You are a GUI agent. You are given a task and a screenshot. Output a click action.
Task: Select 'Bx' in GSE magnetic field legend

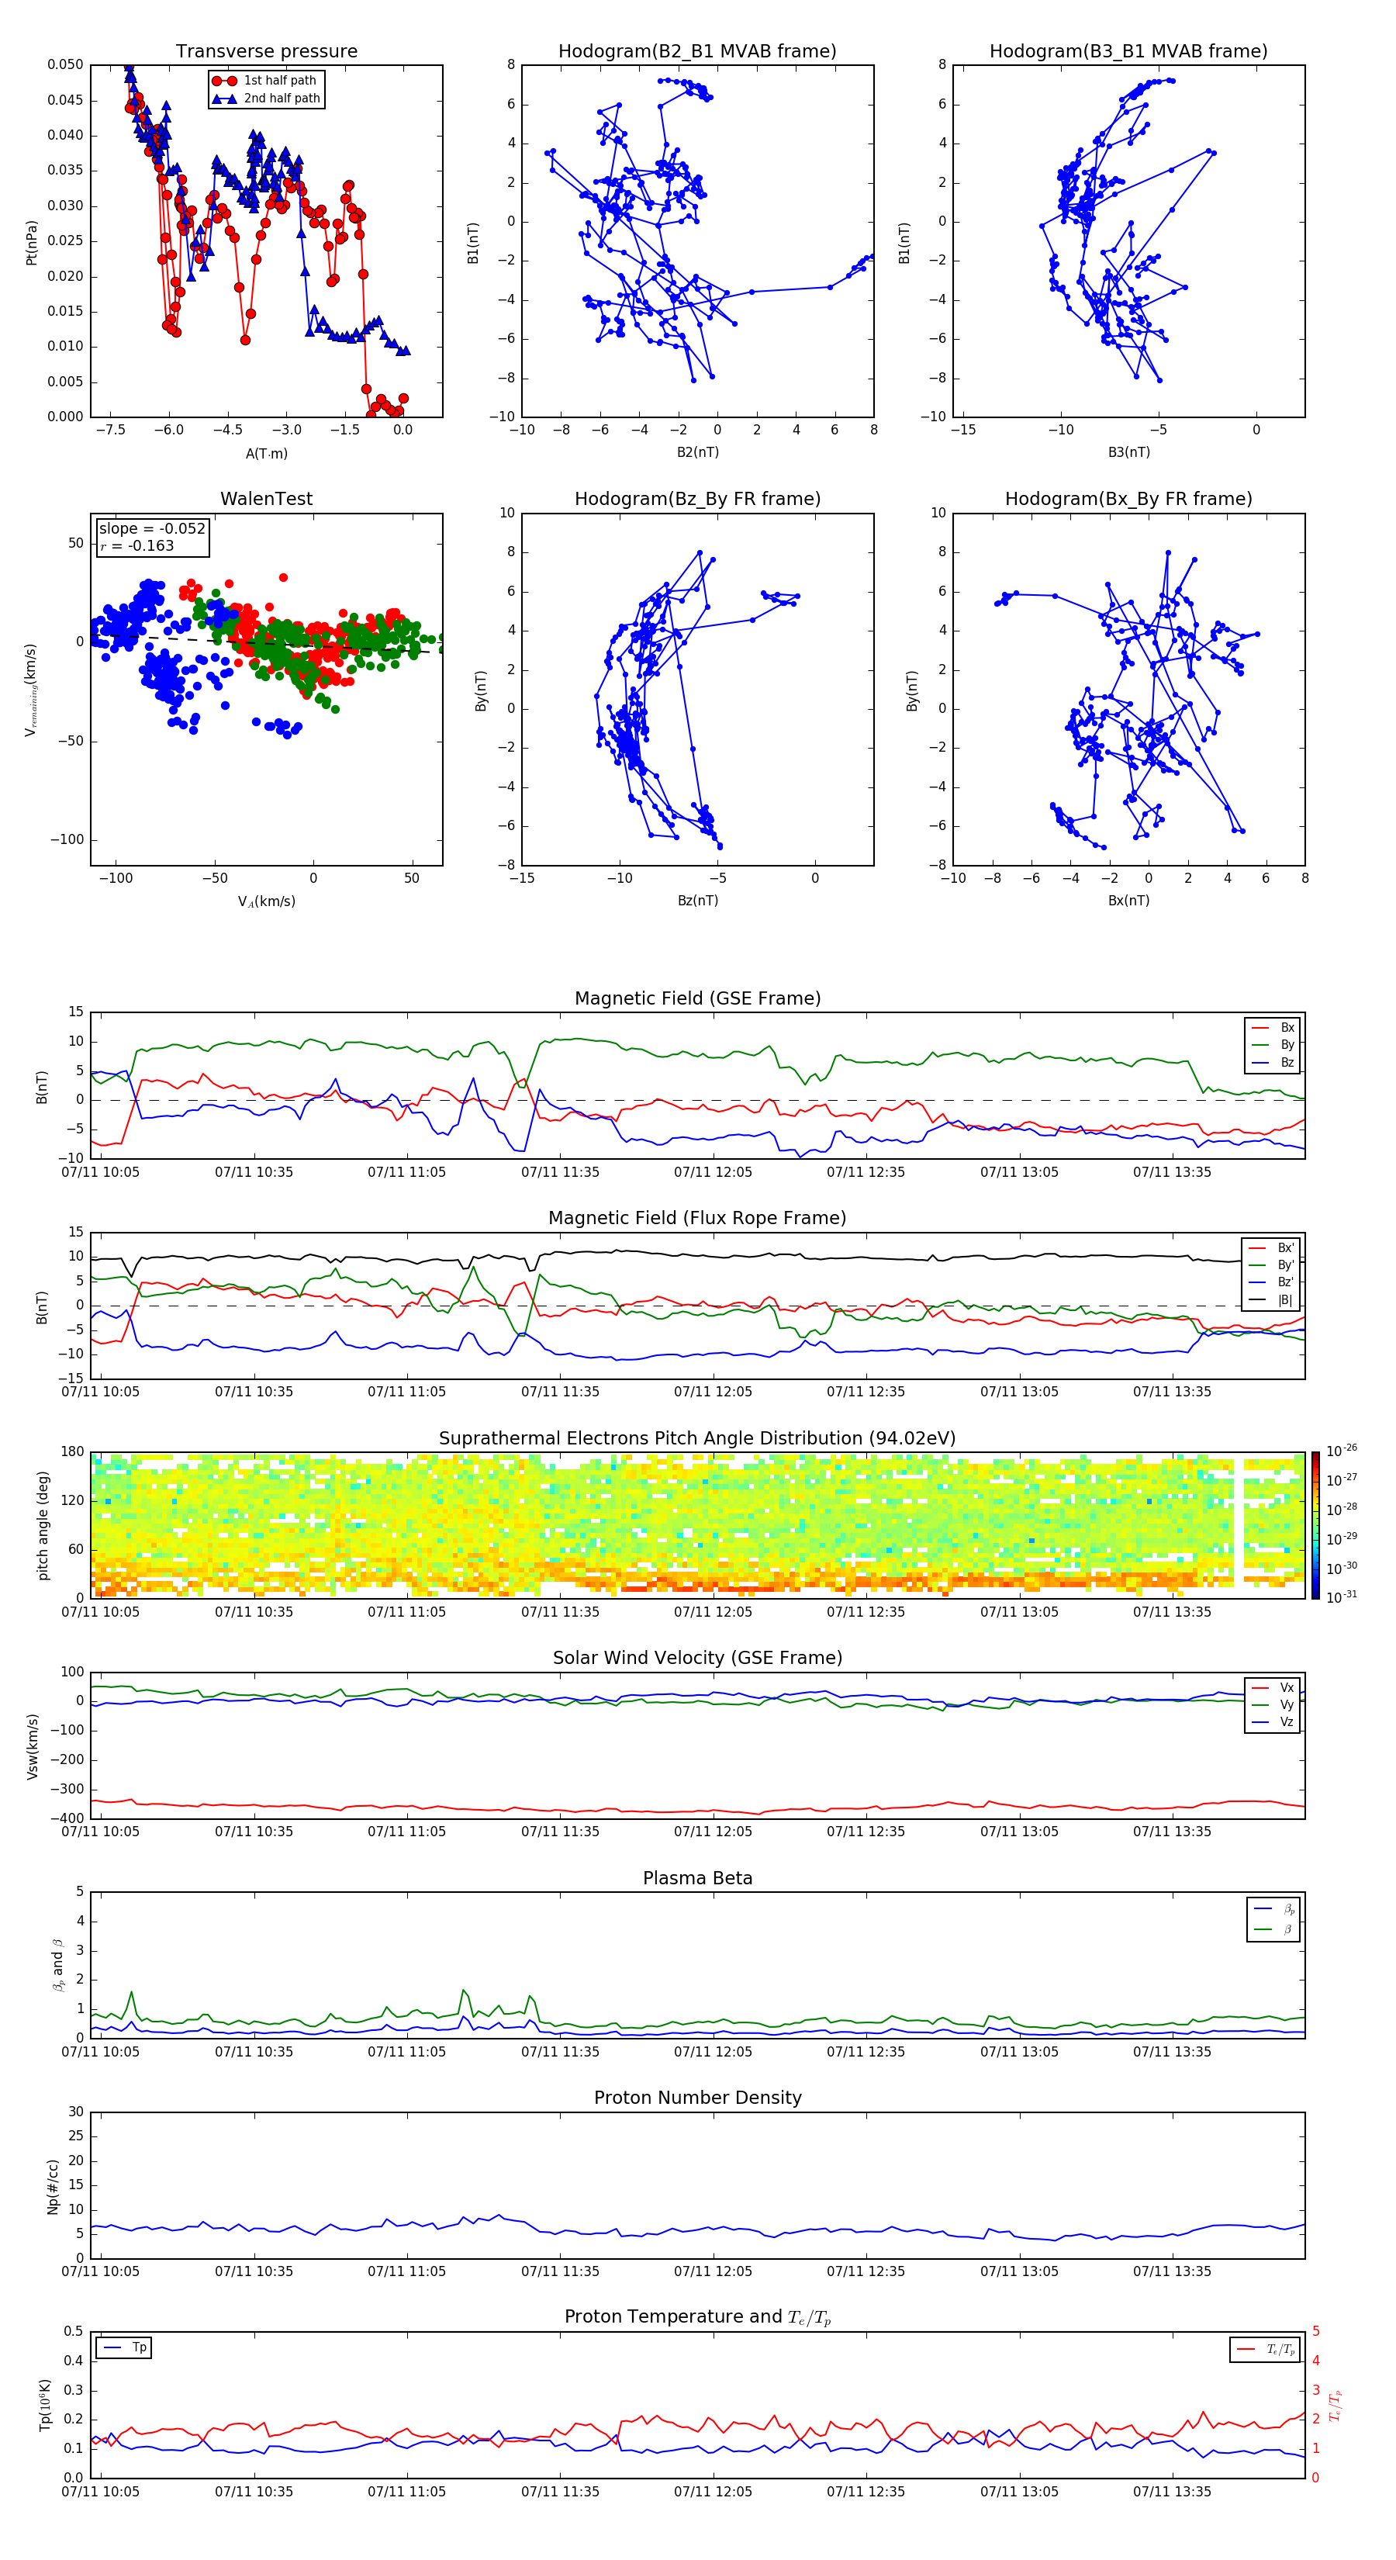pyautogui.click(x=1273, y=1028)
